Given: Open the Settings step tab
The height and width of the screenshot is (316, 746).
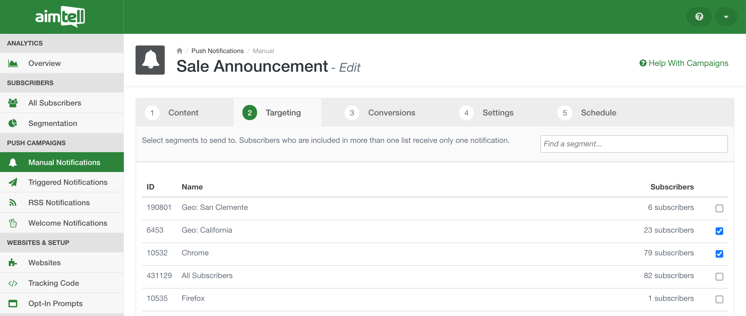Looking at the screenshot, I should 498,113.
